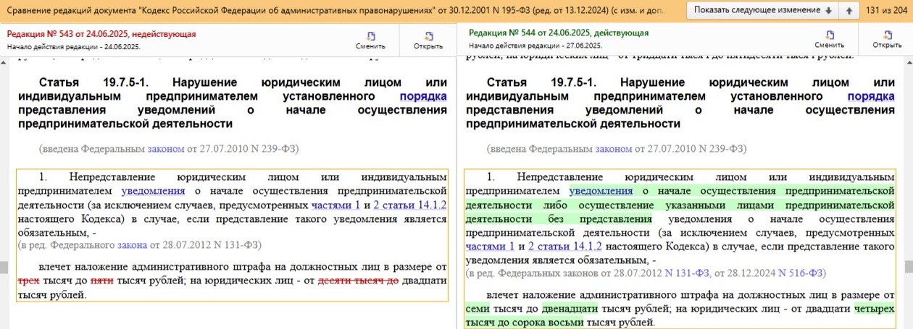Click highlighted word 'двенадцати' in right pane

point(569,309)
